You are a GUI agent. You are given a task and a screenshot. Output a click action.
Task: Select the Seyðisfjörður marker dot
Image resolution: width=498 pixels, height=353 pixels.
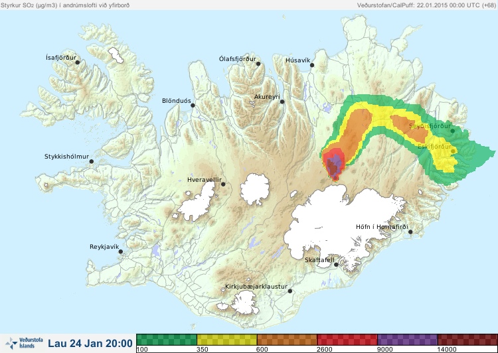(x=453, y=131)
